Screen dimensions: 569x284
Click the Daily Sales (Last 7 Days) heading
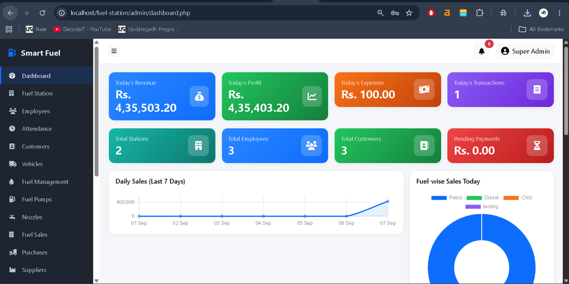tap(150, 181)
